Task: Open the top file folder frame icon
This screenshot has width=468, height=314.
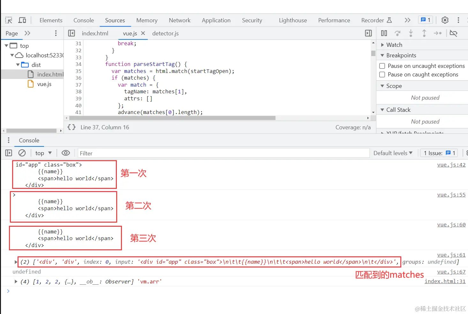Action: (13, 46)
